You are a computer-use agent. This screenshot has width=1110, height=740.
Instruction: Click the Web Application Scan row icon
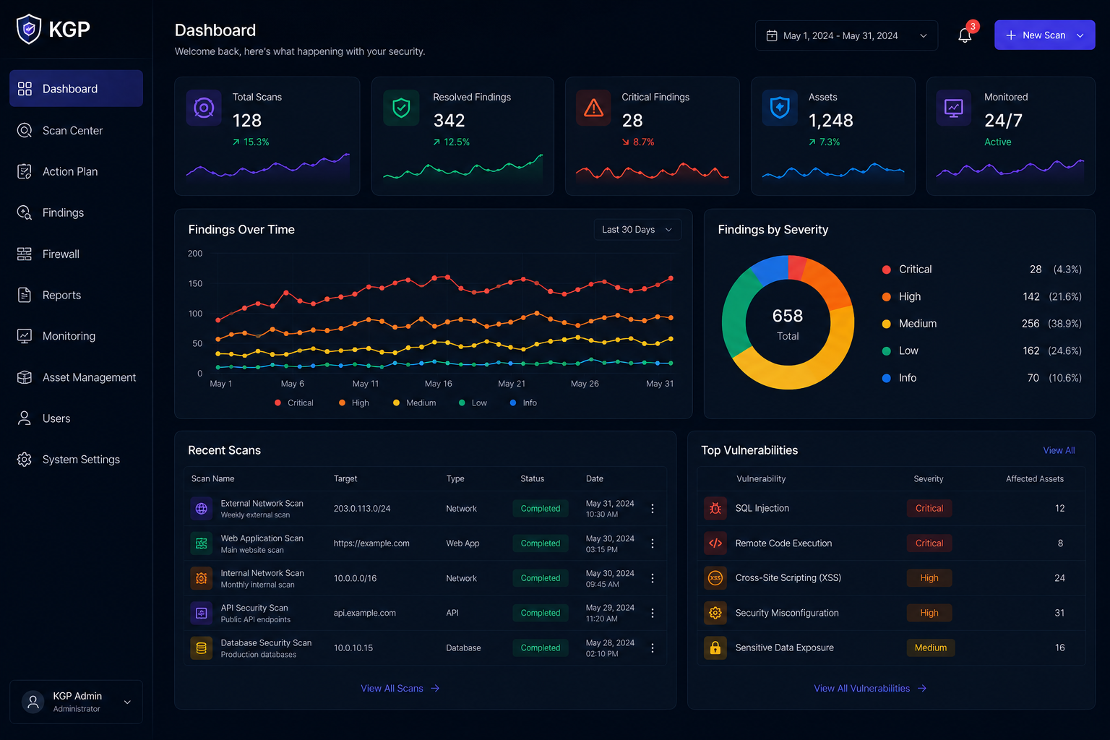pyautogui.click(x=202, y=543)
